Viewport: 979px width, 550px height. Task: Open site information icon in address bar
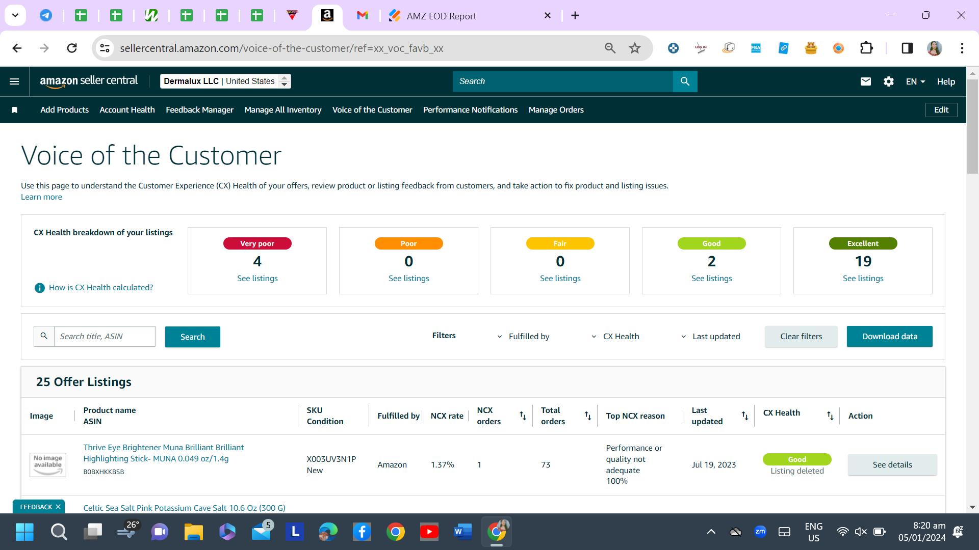pos(105,48)
